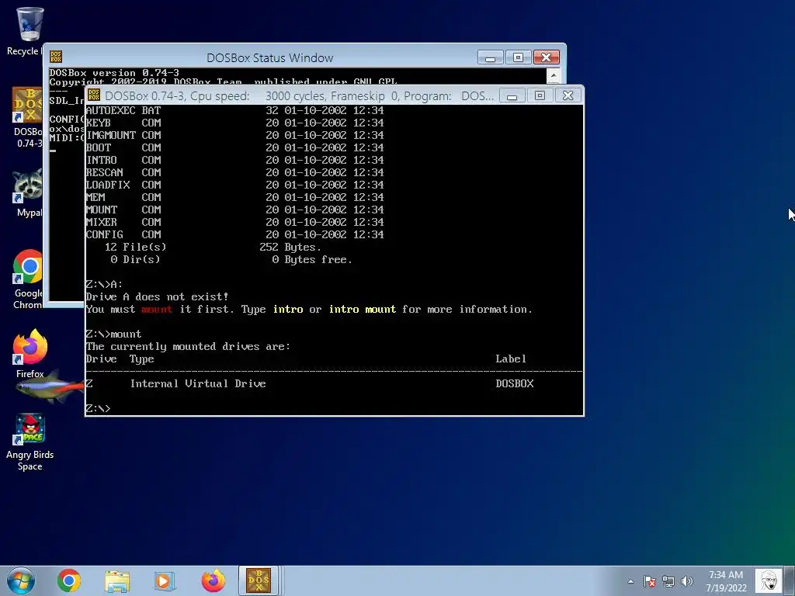795x596 pixels.
Task: Maximize the DOSBox 0.74-3 emulator window
Action: click(540, 95)
